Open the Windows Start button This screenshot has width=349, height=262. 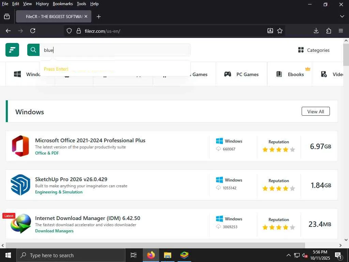point(8,255)
